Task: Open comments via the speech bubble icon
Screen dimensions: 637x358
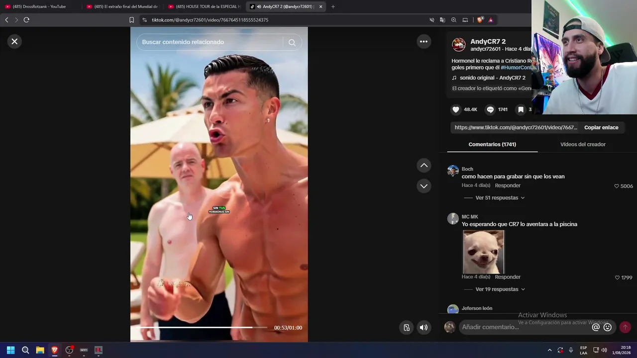Action: tap(490, 109)
